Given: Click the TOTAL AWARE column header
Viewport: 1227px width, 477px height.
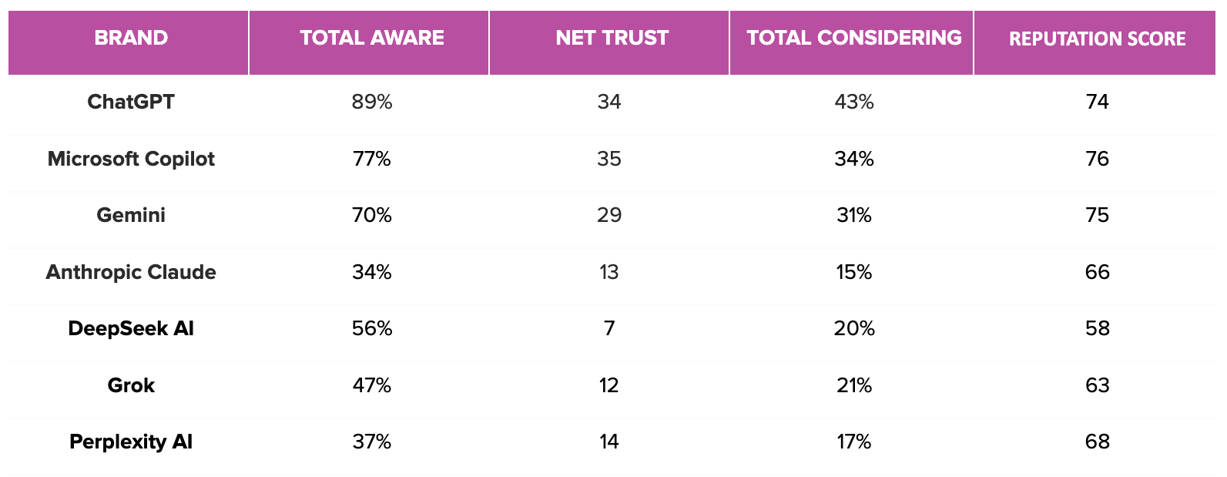Looking at the screenshot, I should [x=372, y=38].
